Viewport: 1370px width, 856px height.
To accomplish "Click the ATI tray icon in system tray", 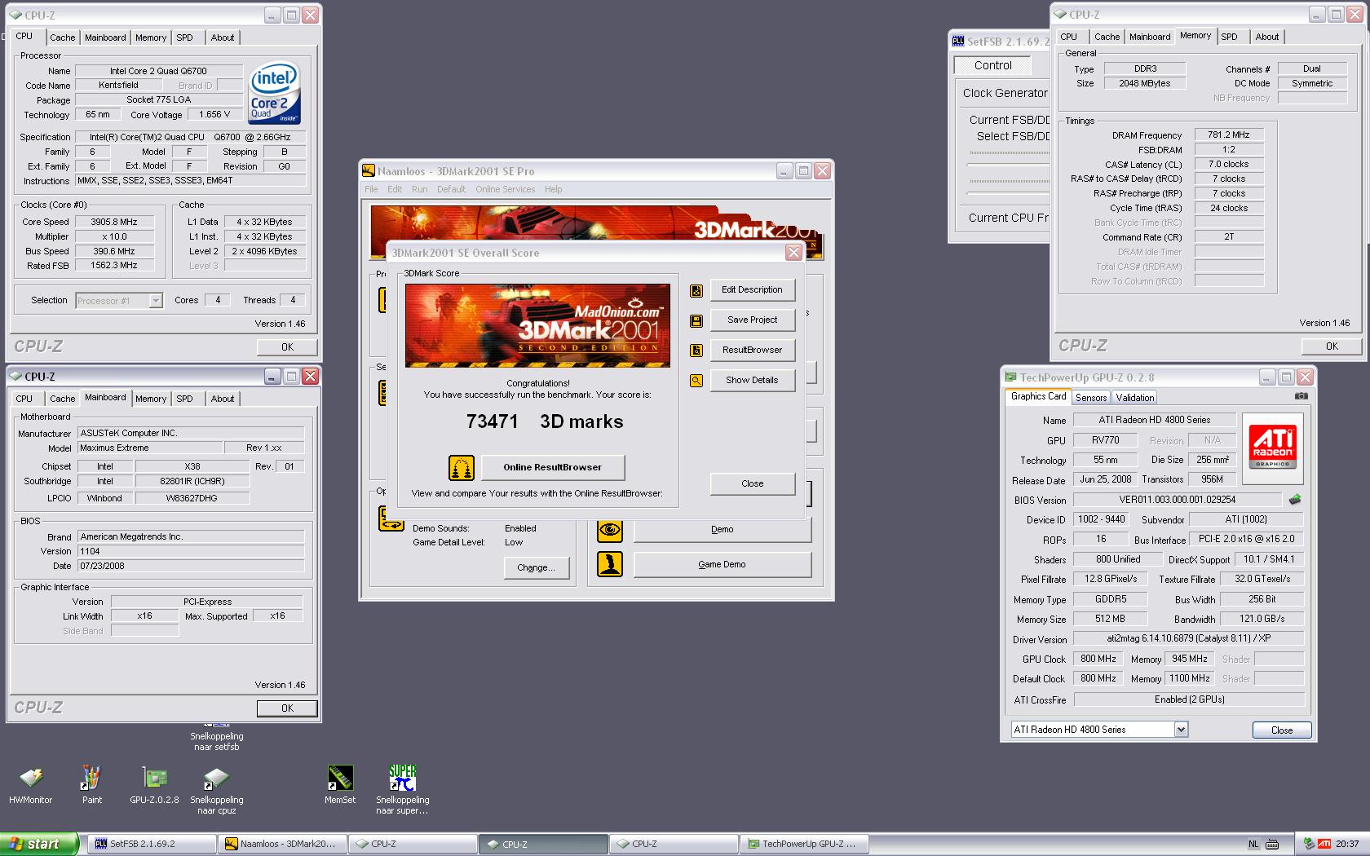I will click(1324, 844).
